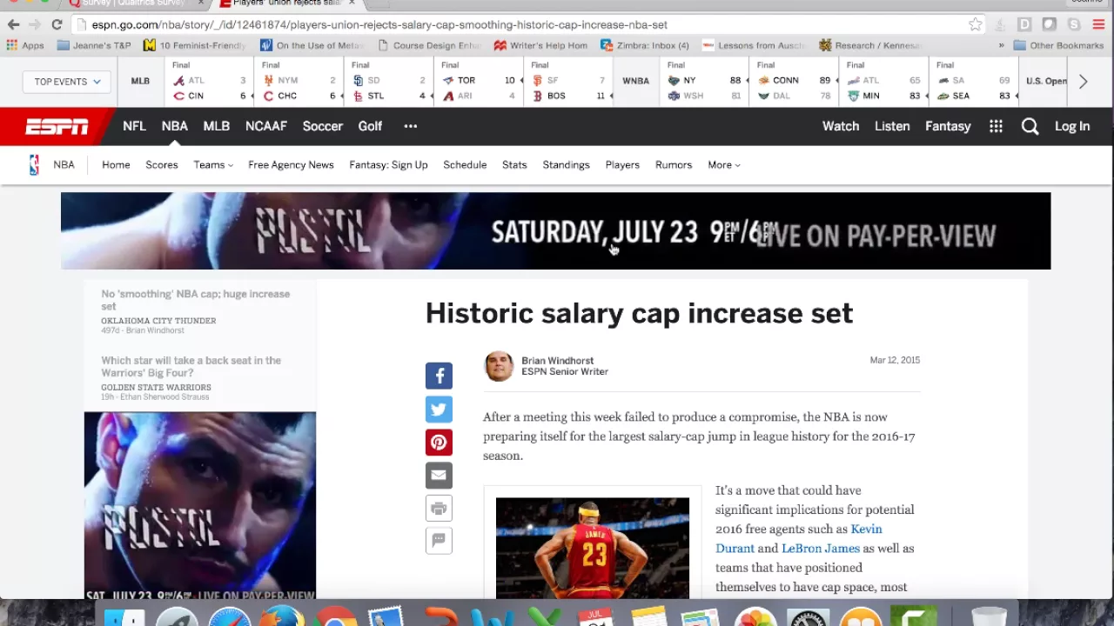Open NBA Players page
The image size is (1114, 626).
coord(622,164)
